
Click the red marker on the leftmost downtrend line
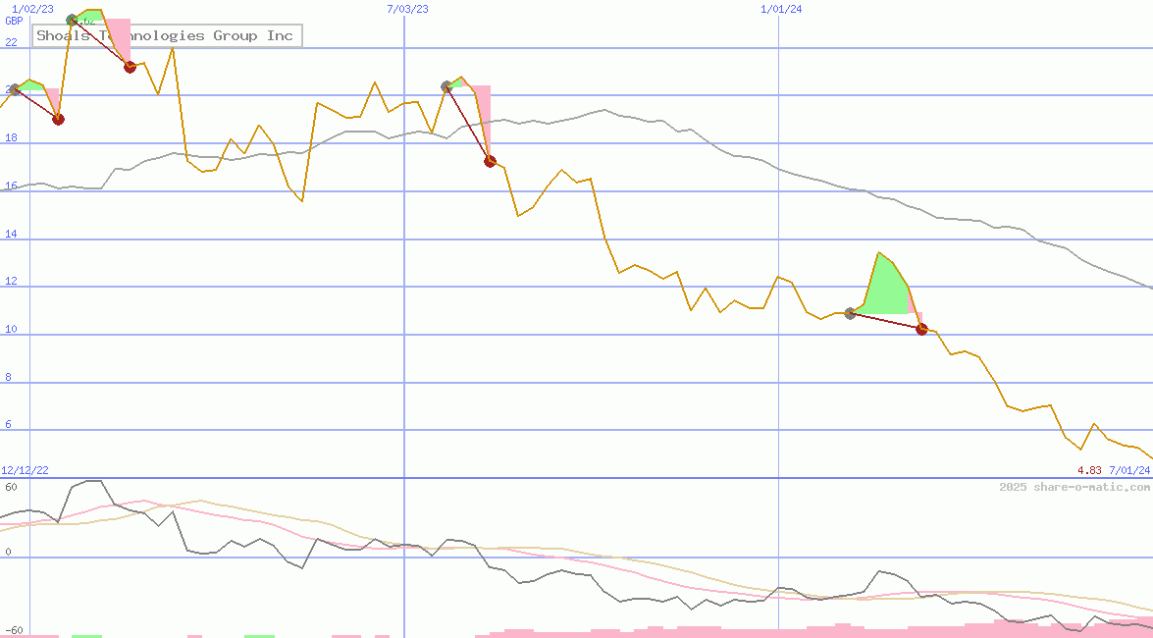[58, 119]
